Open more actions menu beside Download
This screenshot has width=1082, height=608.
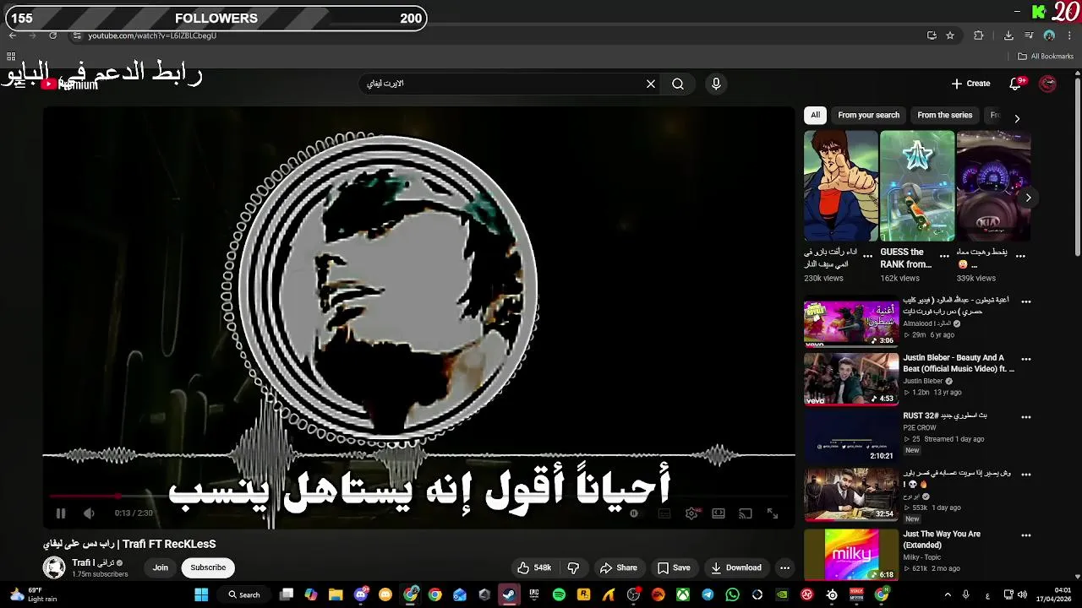coord(784,567)
